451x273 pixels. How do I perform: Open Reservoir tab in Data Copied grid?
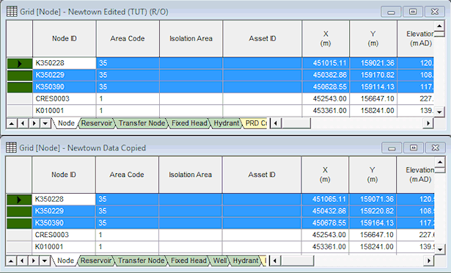pos(96,261)
